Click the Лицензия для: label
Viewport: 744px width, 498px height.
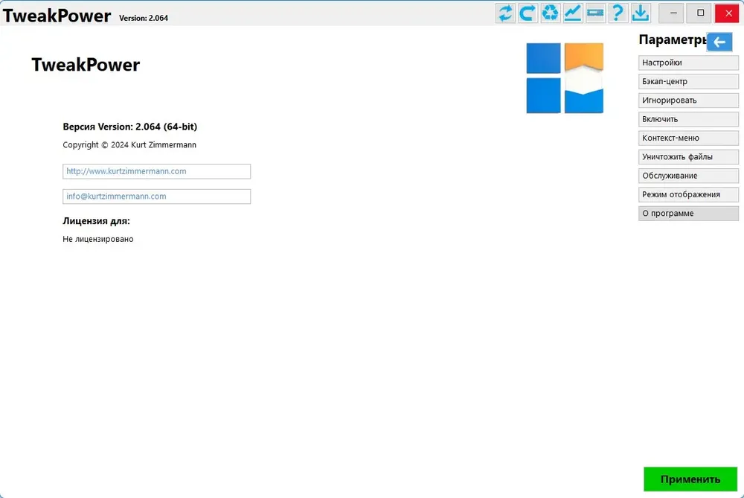pos(96,221)
